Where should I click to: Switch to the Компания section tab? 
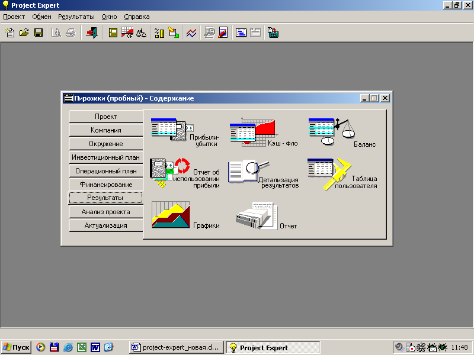coord(106,130)
